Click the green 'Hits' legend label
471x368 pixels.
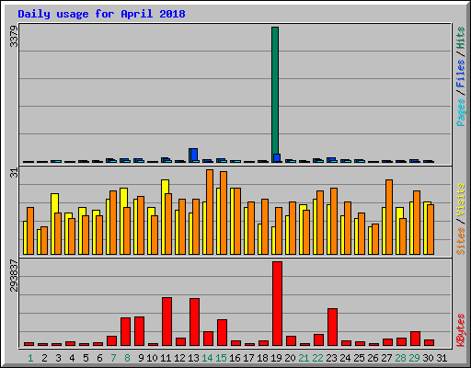(461, 38)
